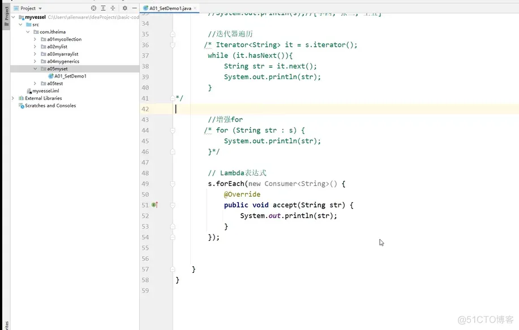Collapse the myvessel project root

13,17
